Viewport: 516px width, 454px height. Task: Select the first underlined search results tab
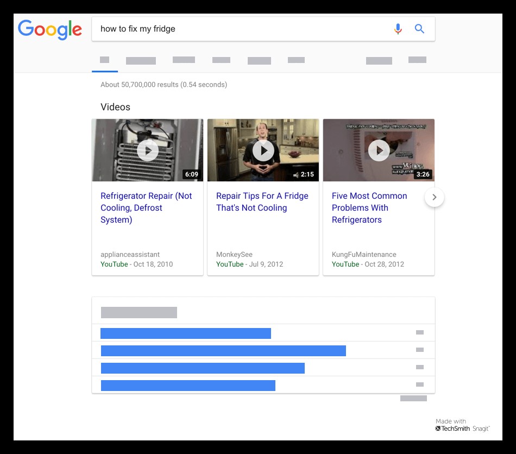coord(104,60)
